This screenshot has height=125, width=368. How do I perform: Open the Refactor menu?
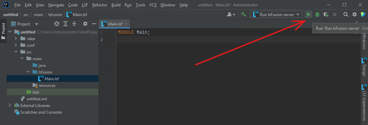tap(100, 5)
